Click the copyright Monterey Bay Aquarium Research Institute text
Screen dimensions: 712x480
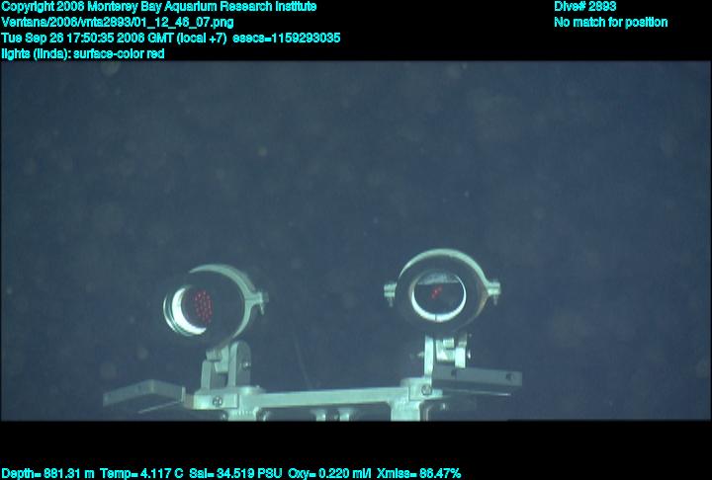[x=159, y=7]
